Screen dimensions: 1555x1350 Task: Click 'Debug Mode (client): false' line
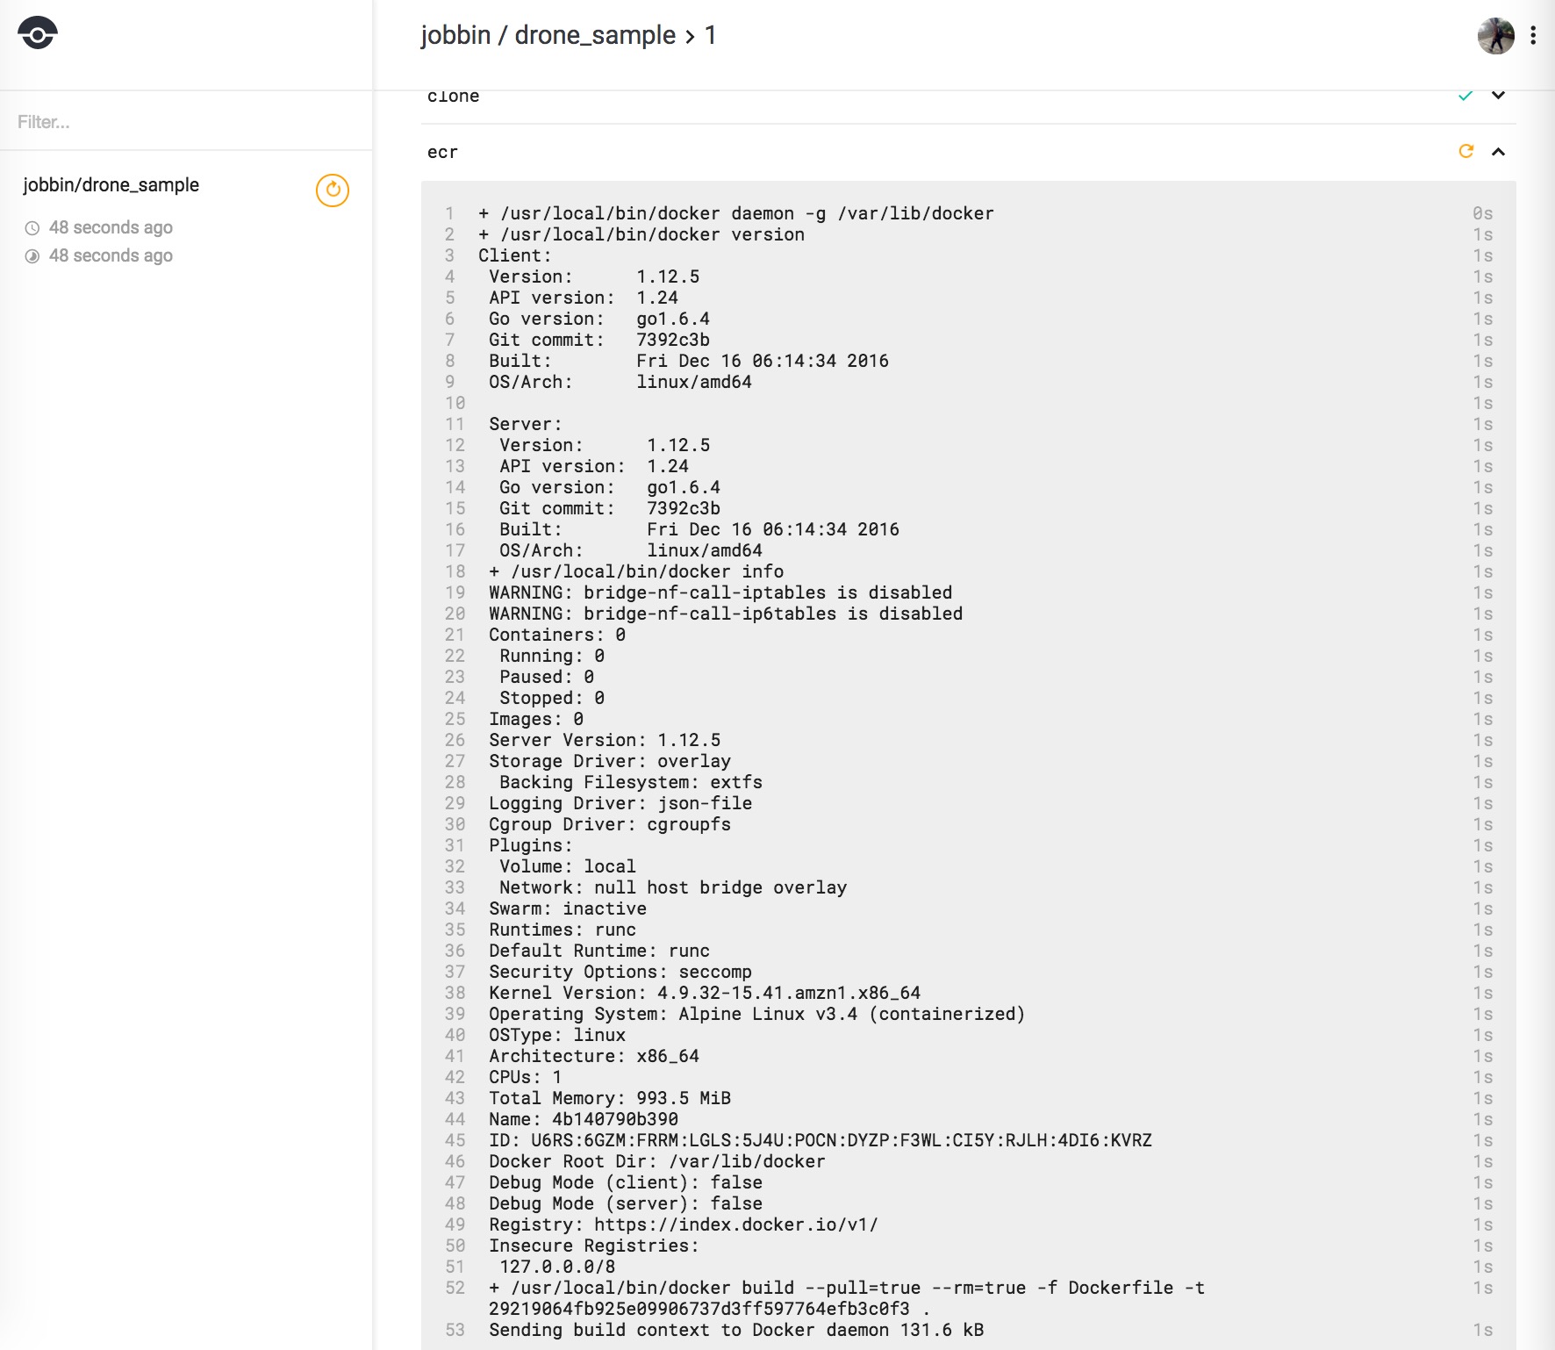point(626,1182)
